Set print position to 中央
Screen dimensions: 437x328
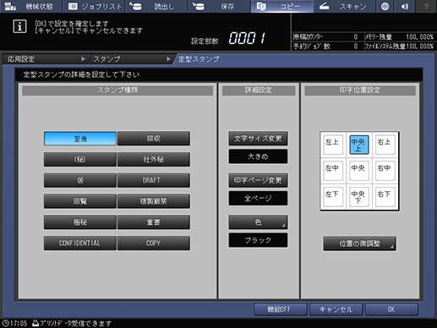(x=359, y=171)
